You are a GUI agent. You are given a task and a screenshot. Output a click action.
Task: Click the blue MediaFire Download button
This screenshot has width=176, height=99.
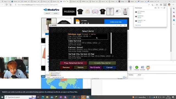click(x=116, y=22)
